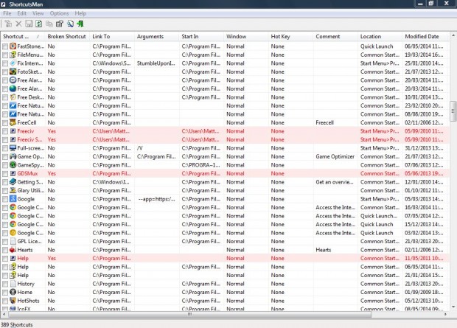
Task: Click the scroll-down arrow of the vertical scrollbar
Action: click(x=453, y=307)
